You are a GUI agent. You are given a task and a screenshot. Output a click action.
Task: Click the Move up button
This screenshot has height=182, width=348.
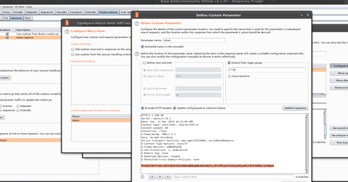coord(341,73)
